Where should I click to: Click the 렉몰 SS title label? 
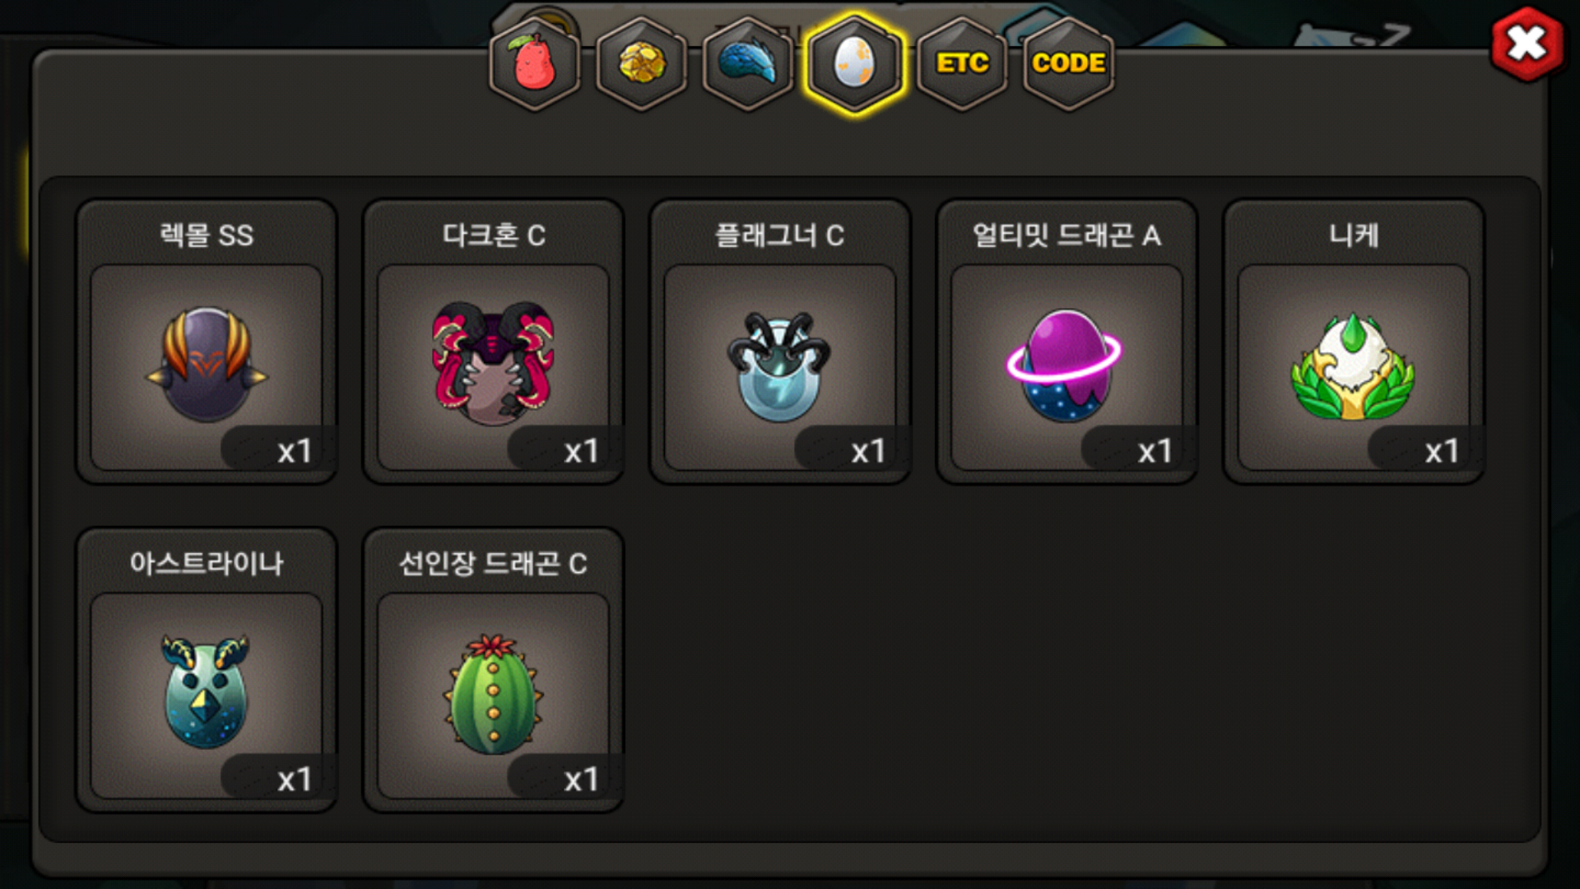click(207, 235)
